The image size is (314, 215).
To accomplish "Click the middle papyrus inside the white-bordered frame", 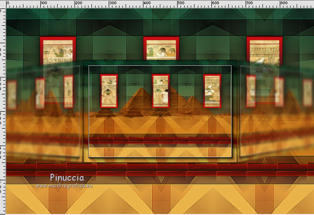I will (161, 91).
